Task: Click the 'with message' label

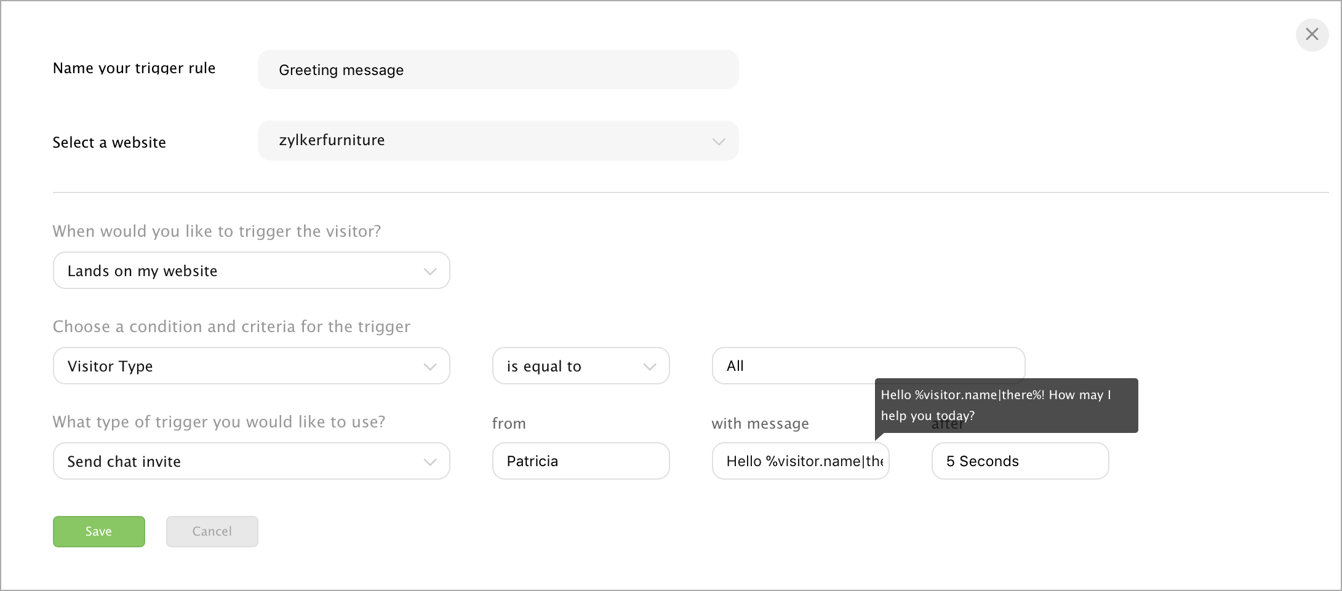Action: tap(760, 423)
